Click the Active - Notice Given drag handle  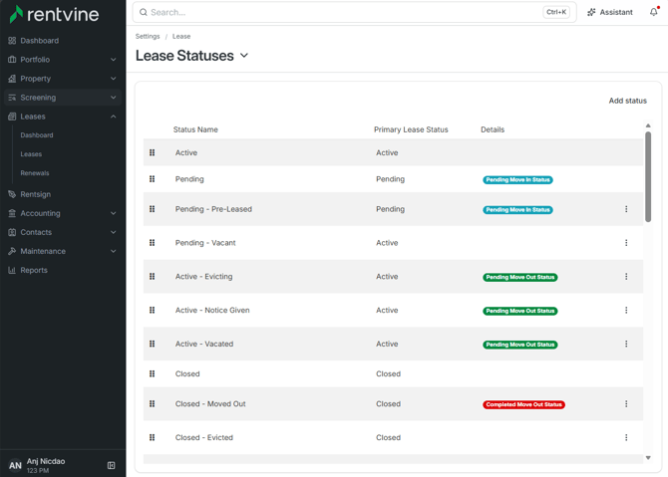(x=153, y=310)
